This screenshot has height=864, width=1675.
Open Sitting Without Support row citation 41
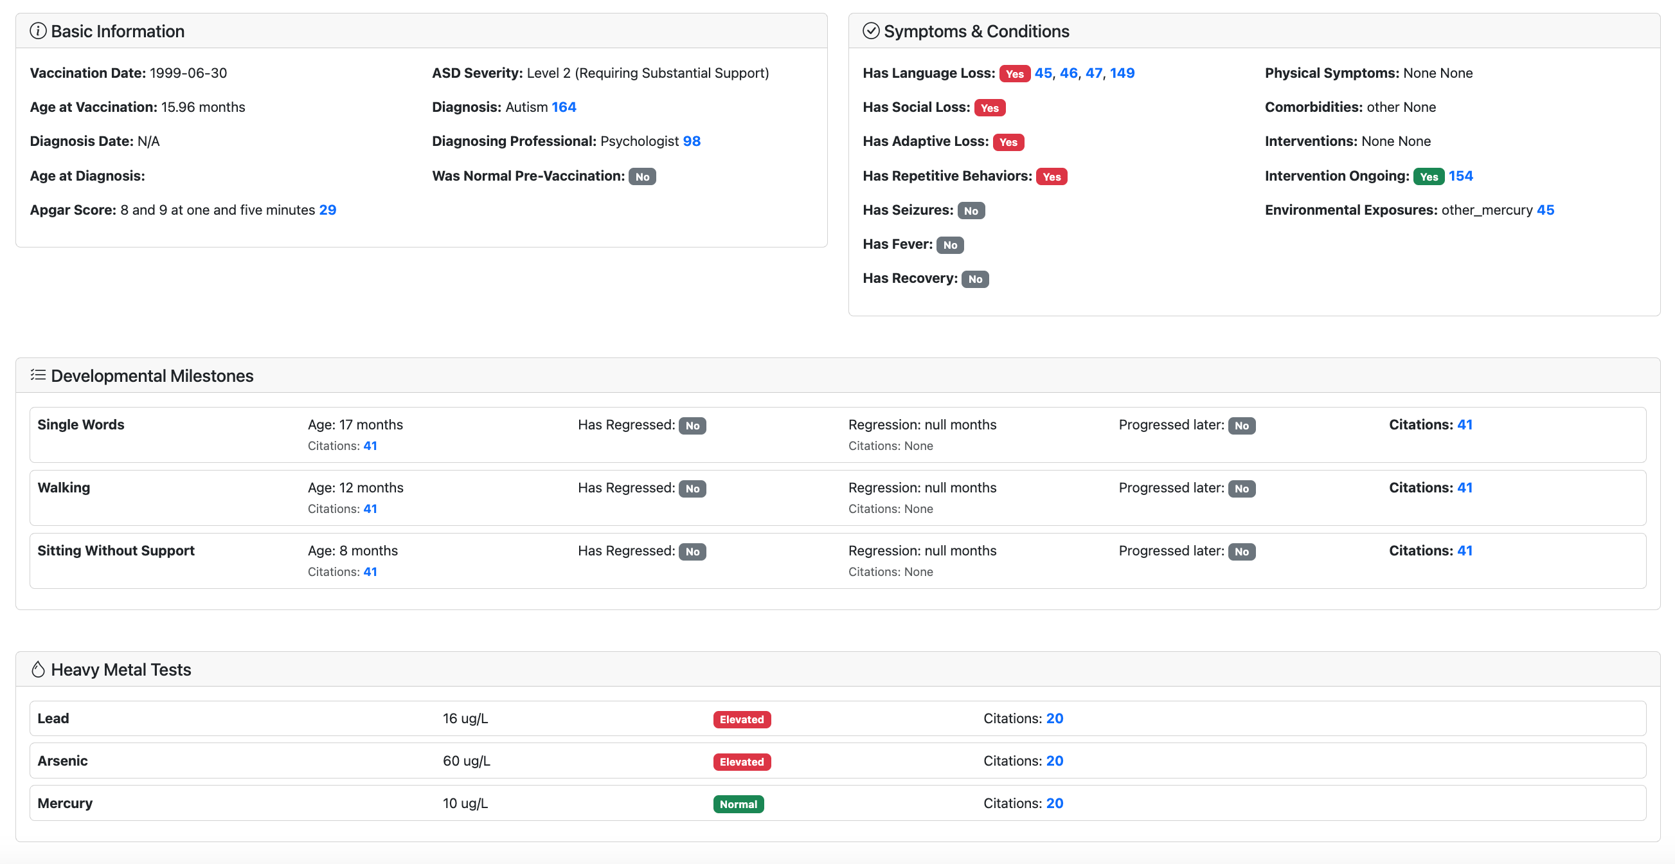tap(1464, 551)
